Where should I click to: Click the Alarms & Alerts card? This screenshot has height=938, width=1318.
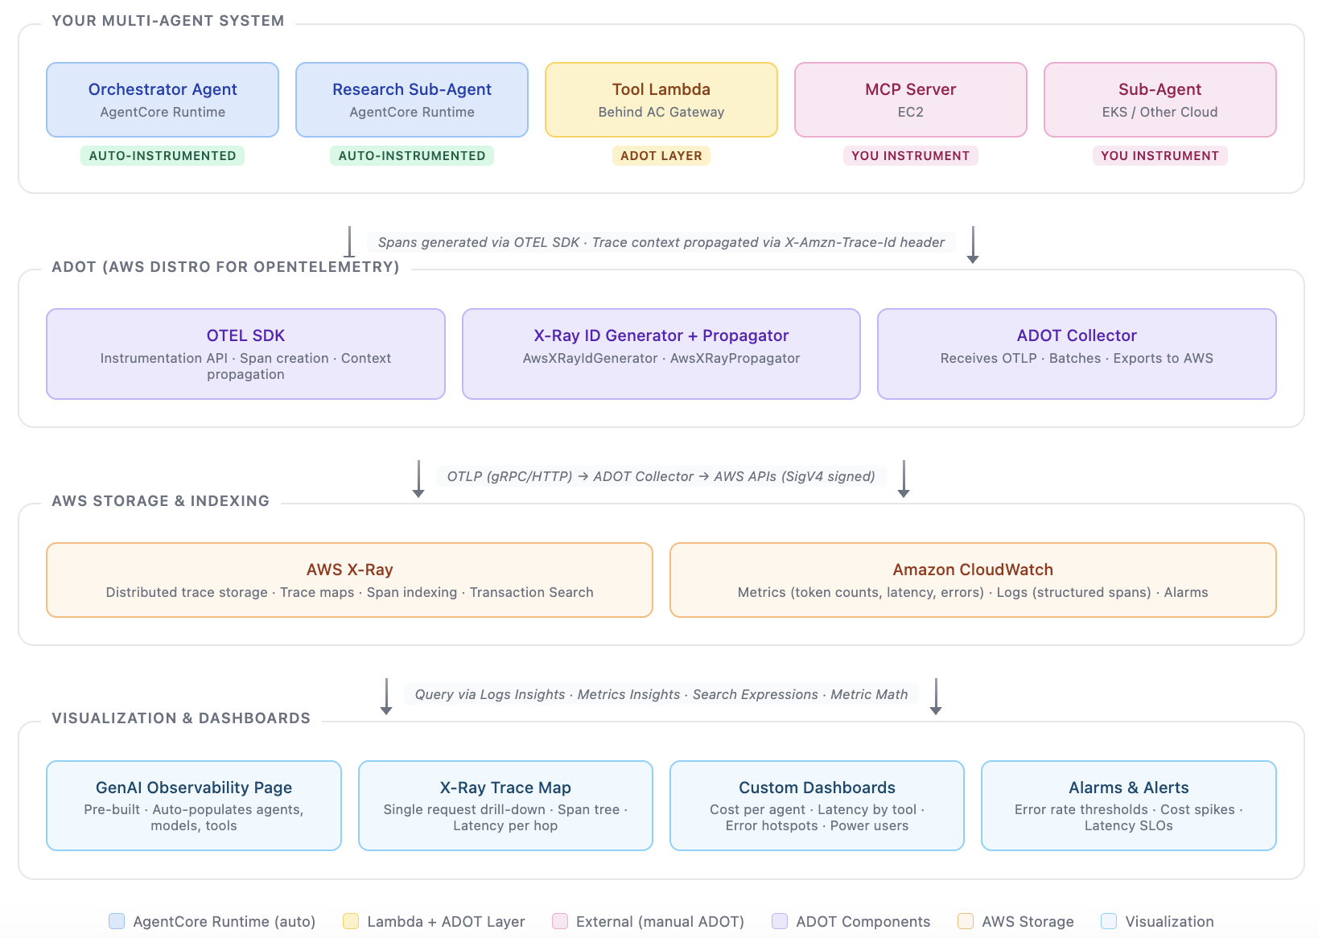click(1129, 805)
